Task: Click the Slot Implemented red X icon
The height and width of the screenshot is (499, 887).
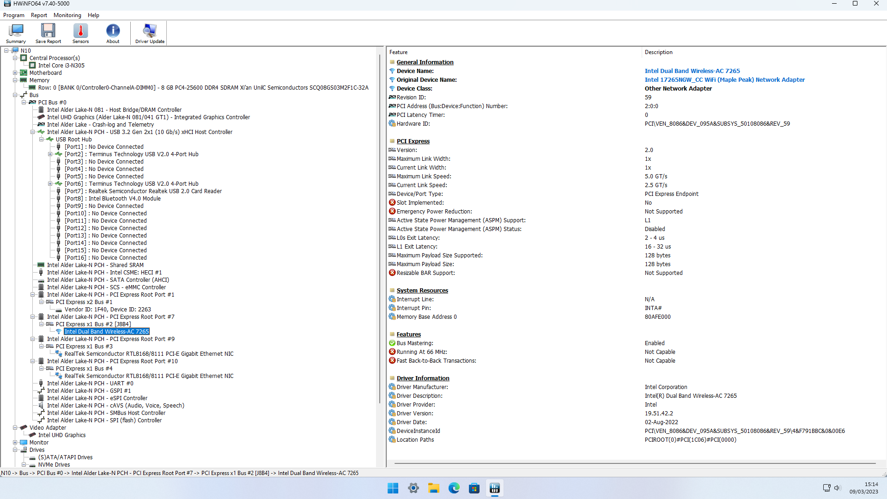Action: (x=392, y=203)
